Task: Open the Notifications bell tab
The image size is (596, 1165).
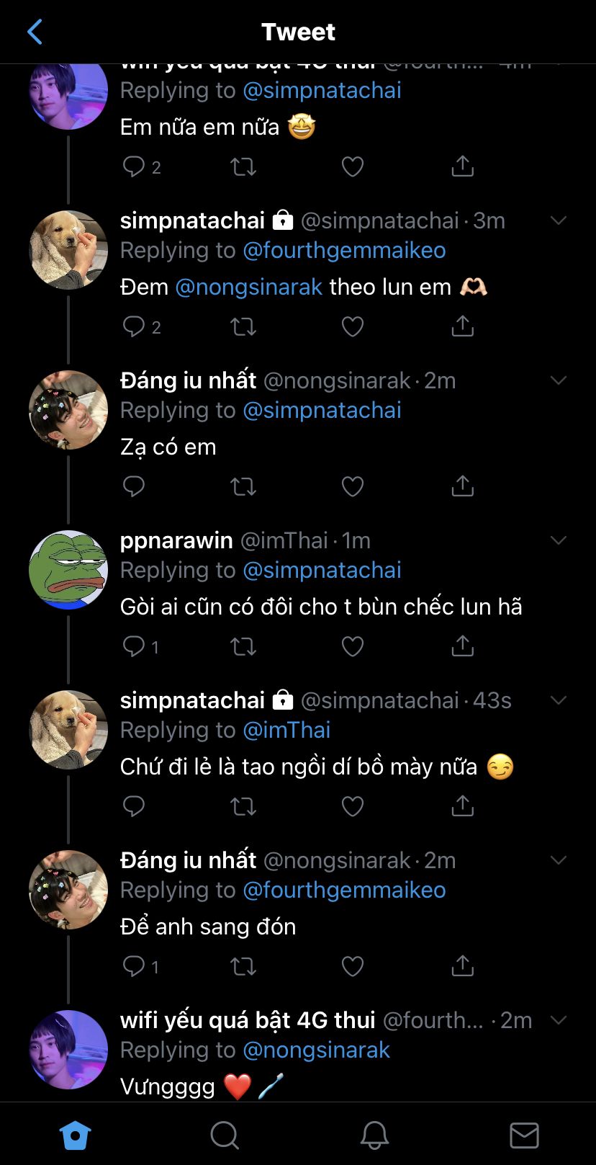Action: pos(374,1135)
